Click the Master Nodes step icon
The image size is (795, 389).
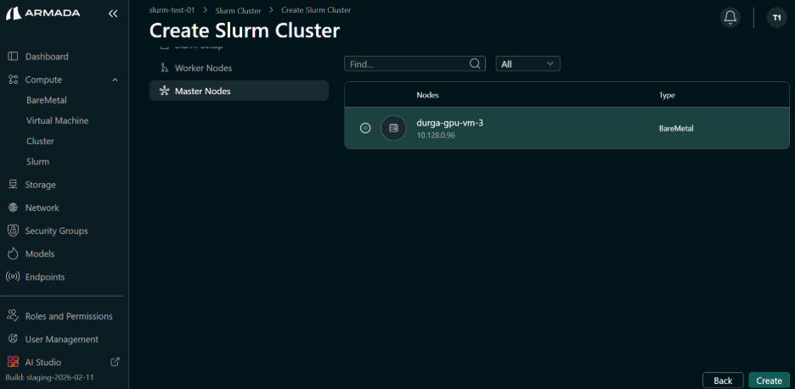164,91
